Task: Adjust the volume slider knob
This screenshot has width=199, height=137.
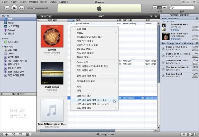Action: pos(34,8)
